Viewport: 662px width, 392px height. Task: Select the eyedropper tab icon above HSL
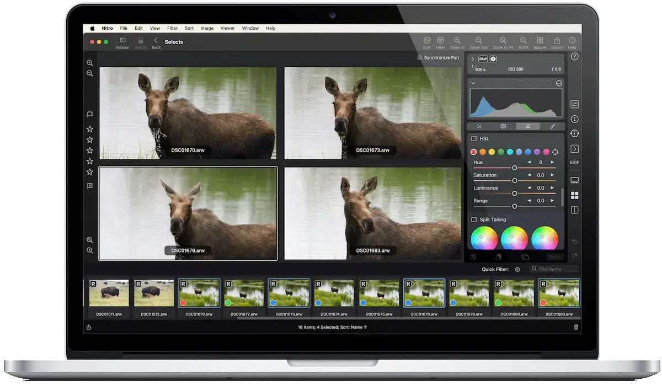click(x=552, y=126)
